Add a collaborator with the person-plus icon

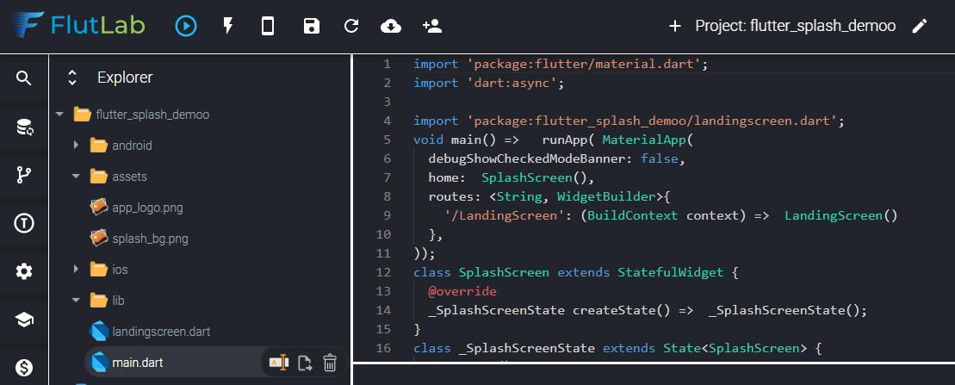431,26
